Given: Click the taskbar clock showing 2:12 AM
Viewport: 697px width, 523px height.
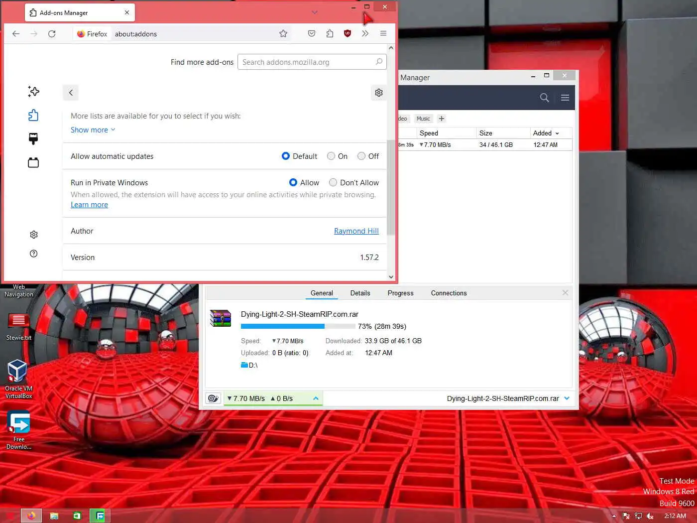Looking at the screenshot, I should tap(675, 516).
